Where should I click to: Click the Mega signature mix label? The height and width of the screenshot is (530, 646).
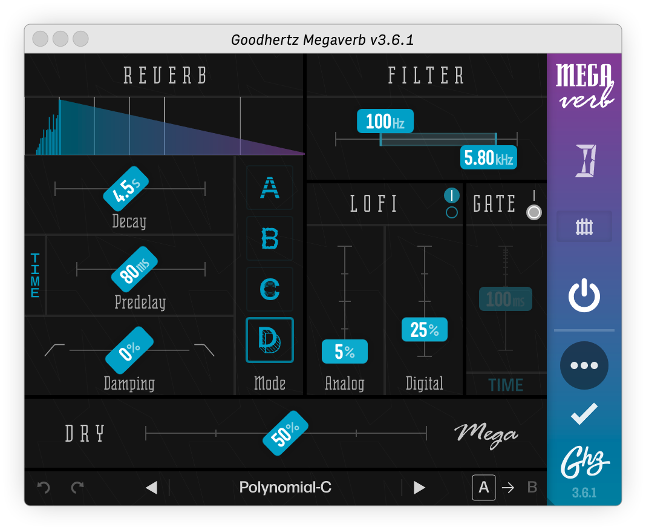(486, 435)
